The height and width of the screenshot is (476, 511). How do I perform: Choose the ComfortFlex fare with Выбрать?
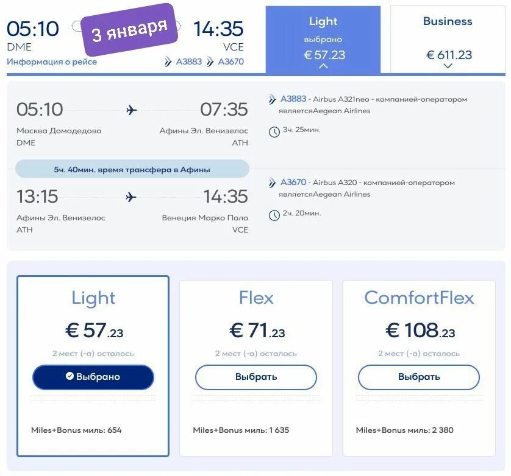(x=419, y=377)
